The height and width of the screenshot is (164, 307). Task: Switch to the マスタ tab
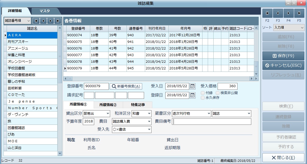pyautogui.click(x=45, y=11)
